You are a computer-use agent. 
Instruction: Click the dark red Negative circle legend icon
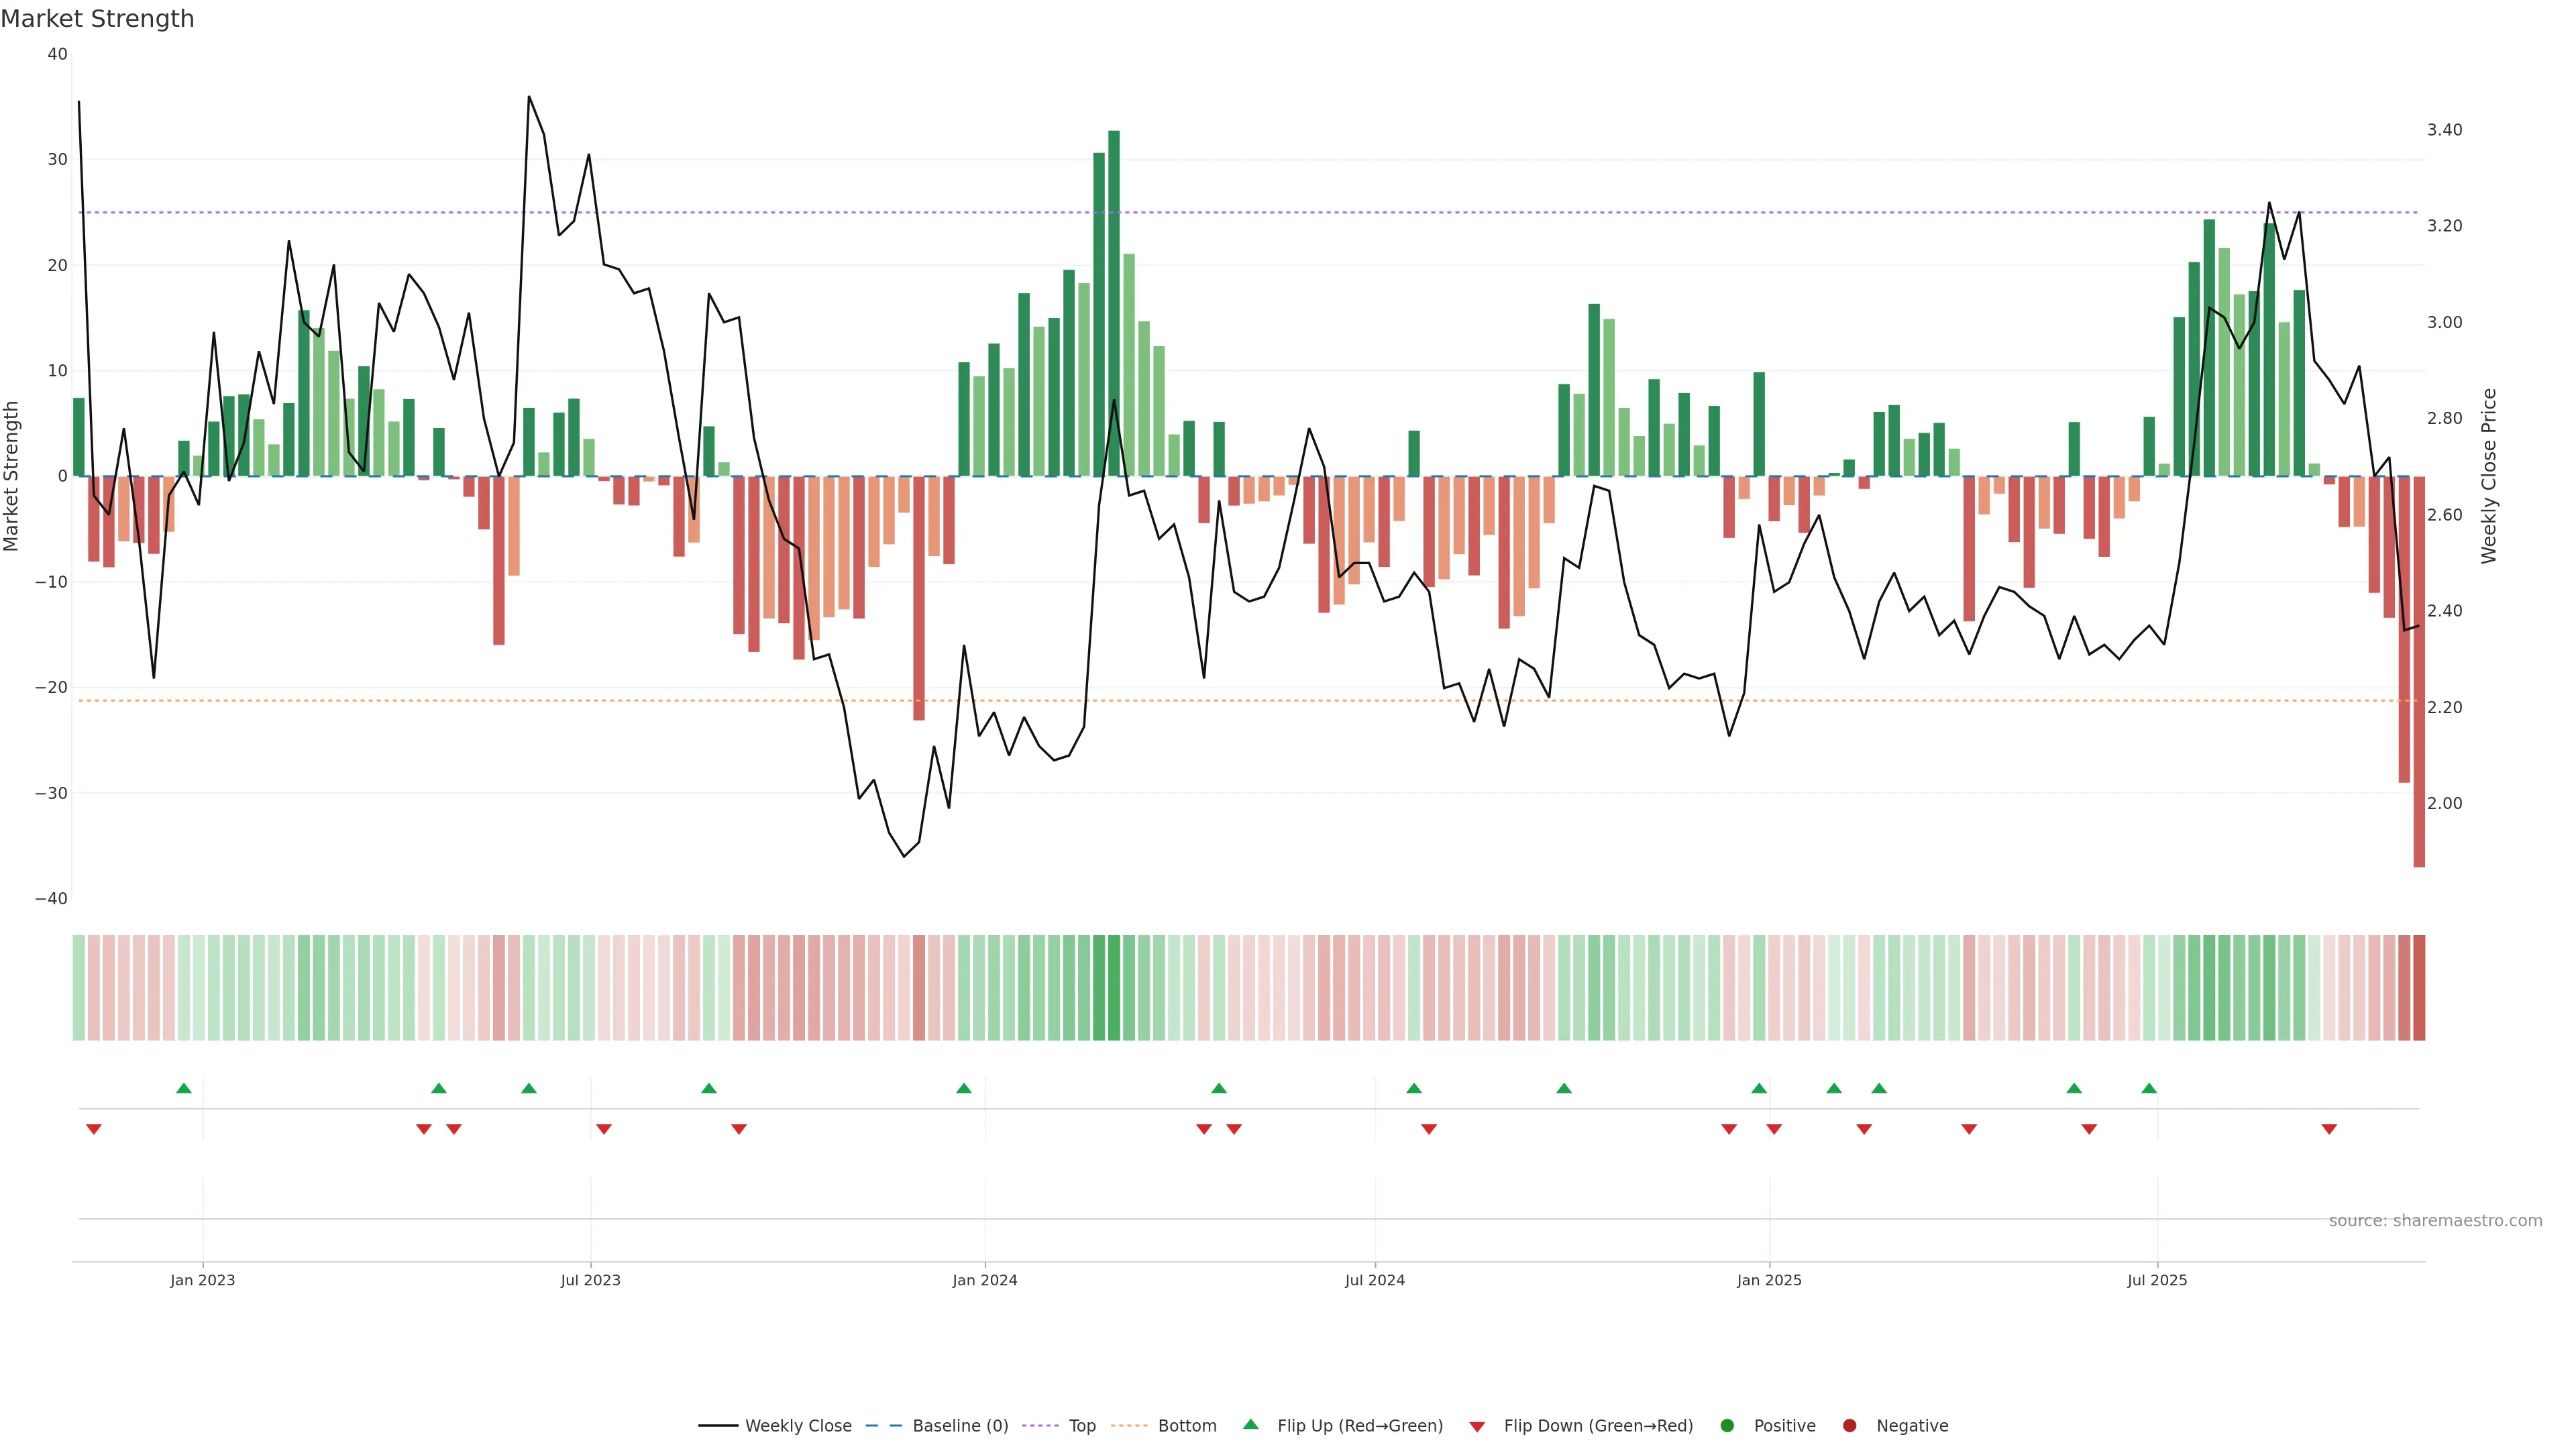[x=1849, y=1425]
